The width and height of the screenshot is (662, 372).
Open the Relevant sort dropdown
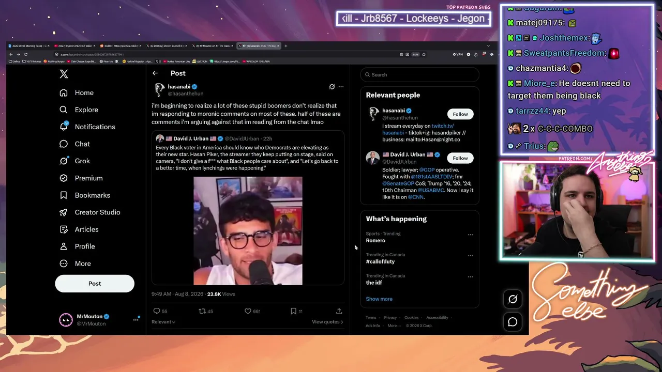click(163, 322)
